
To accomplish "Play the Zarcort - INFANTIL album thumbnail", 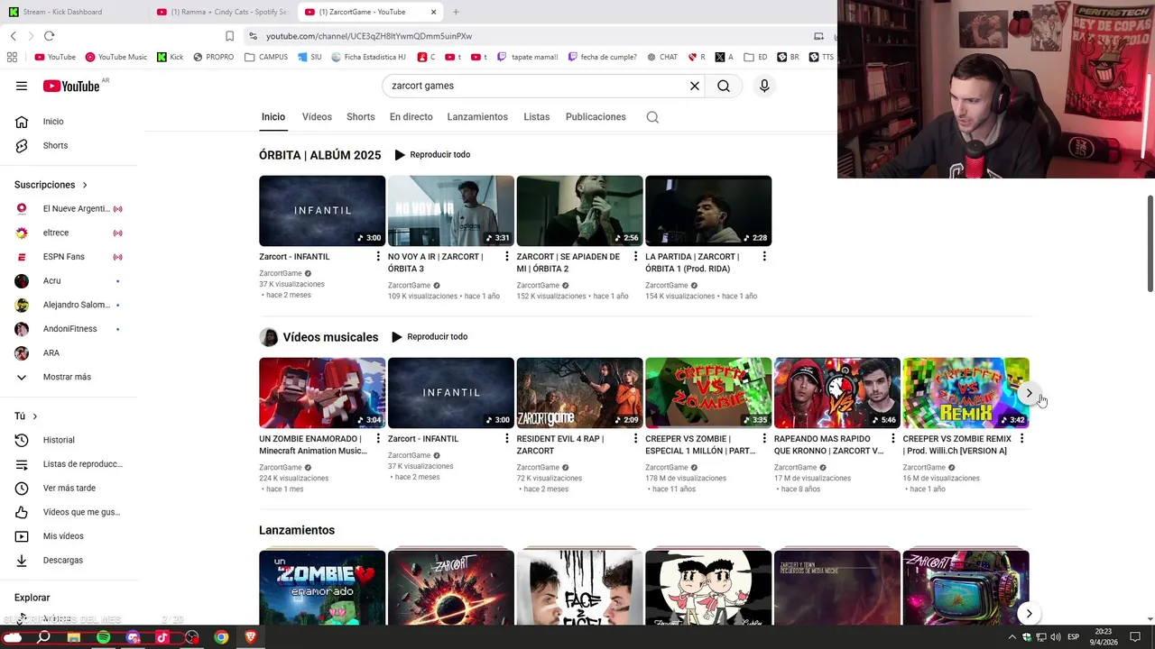I will [322, 211].
